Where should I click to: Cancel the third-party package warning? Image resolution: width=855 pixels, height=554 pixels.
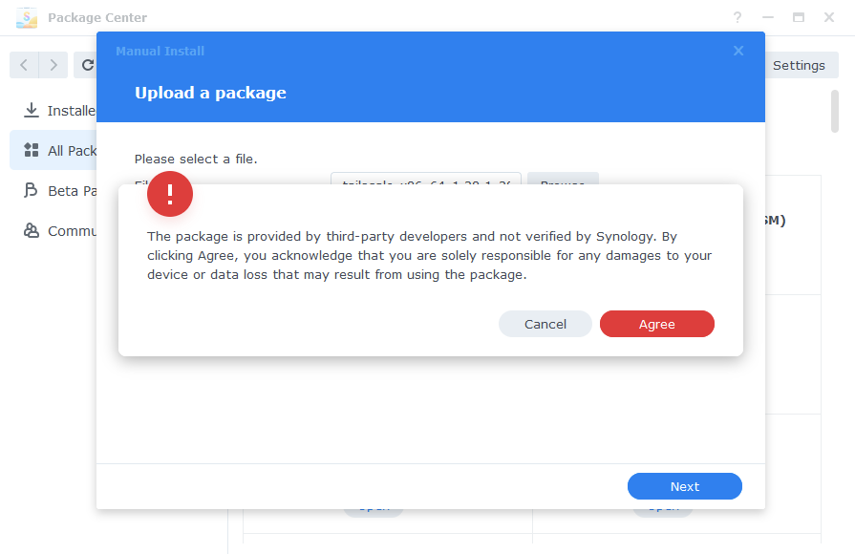tap(545, 324)
